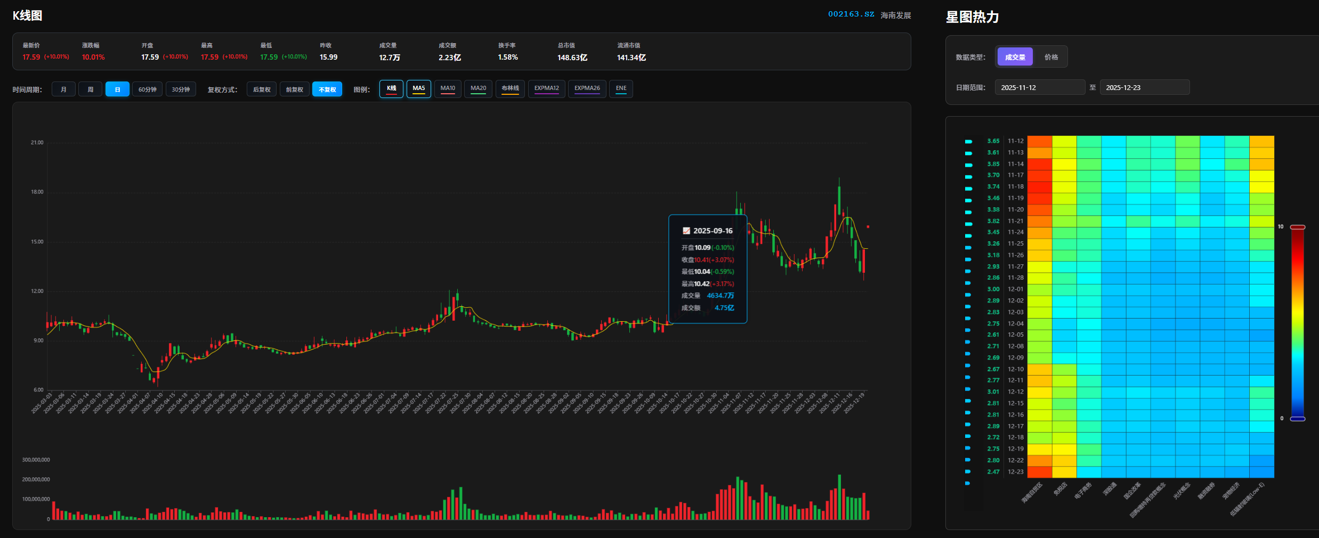Click the stock code 002163.SZ
The image size is (1319, 538).
tap(851, 14)
